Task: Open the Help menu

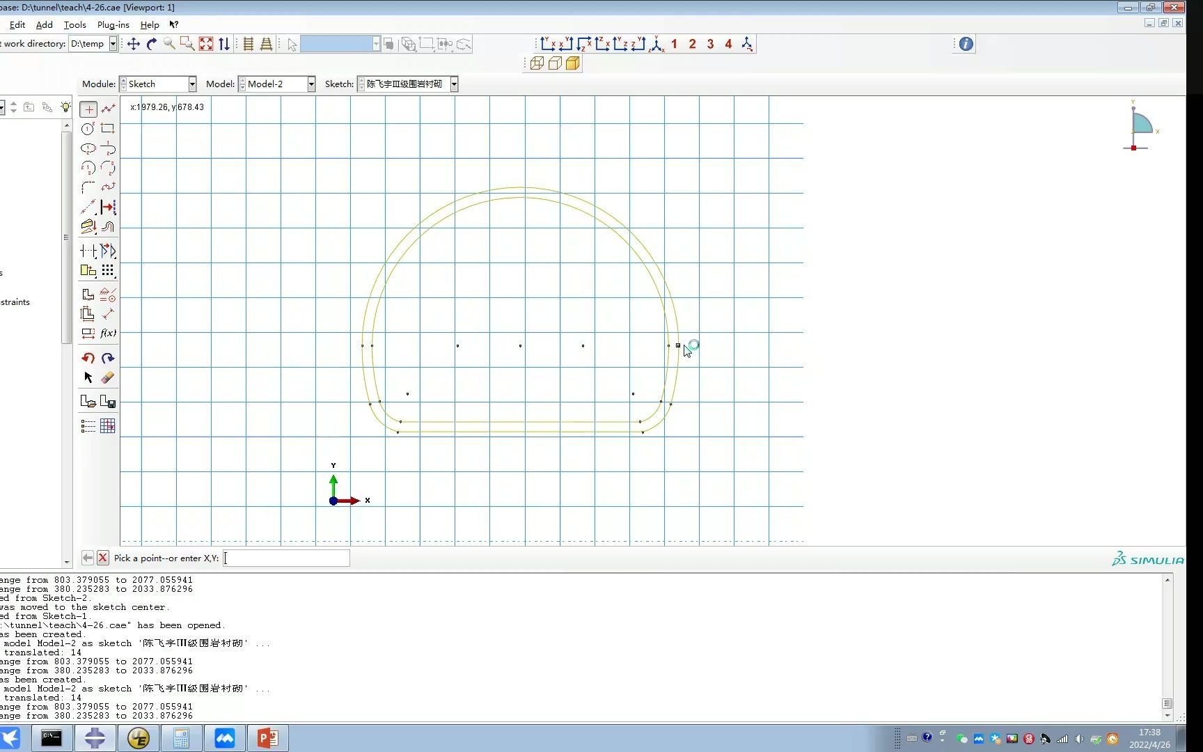Action: 150,25
